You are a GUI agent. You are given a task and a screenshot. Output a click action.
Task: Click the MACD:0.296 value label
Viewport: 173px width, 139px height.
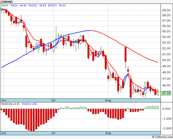pyautogui.click(x=30, y=104)
